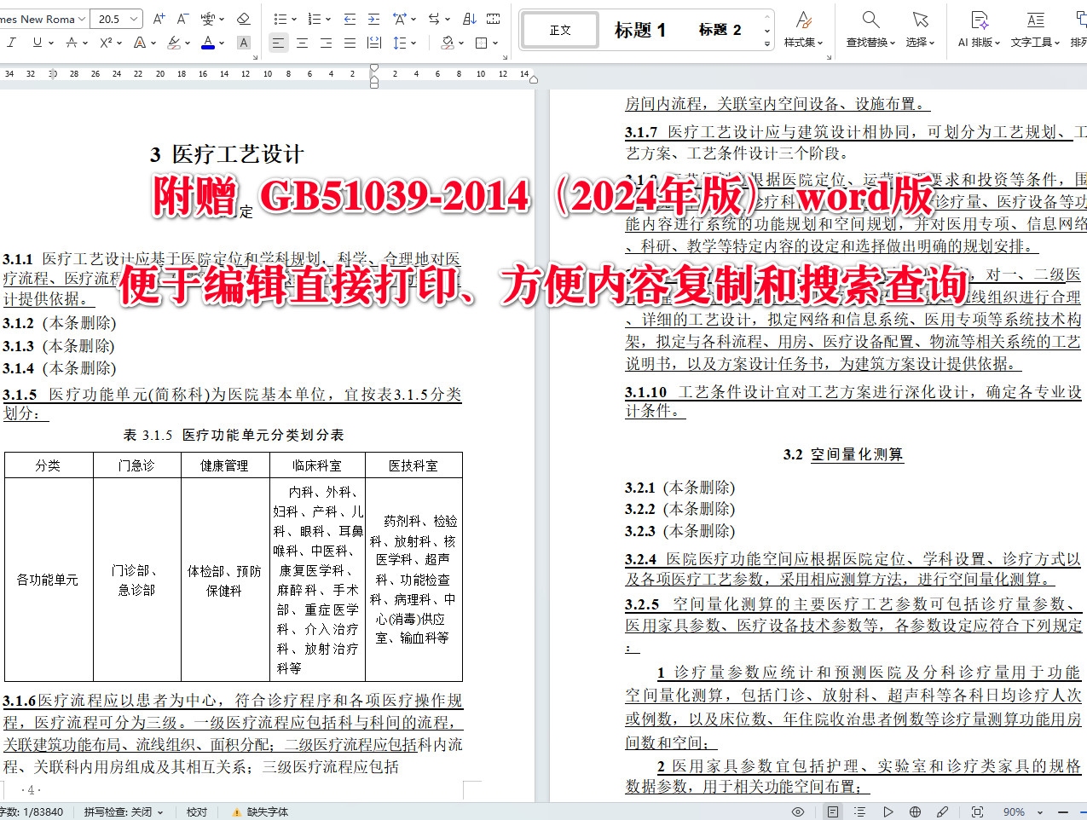
Task: Apply strikethrough formatting
Action: (72, 43)
